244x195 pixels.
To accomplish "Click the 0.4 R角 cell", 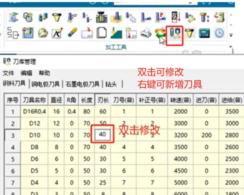I will click(x=71, y=112).
